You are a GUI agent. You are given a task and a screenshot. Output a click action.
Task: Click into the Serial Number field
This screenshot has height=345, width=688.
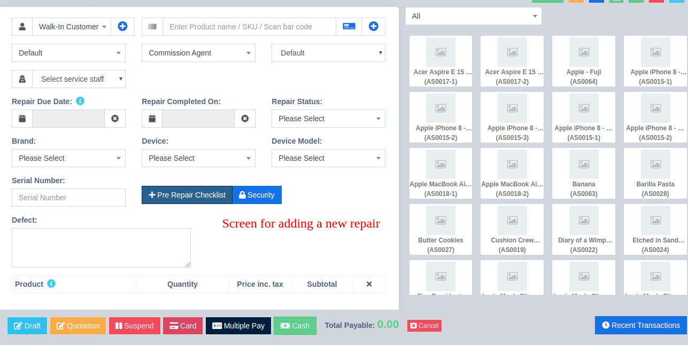tap(68, 198)
